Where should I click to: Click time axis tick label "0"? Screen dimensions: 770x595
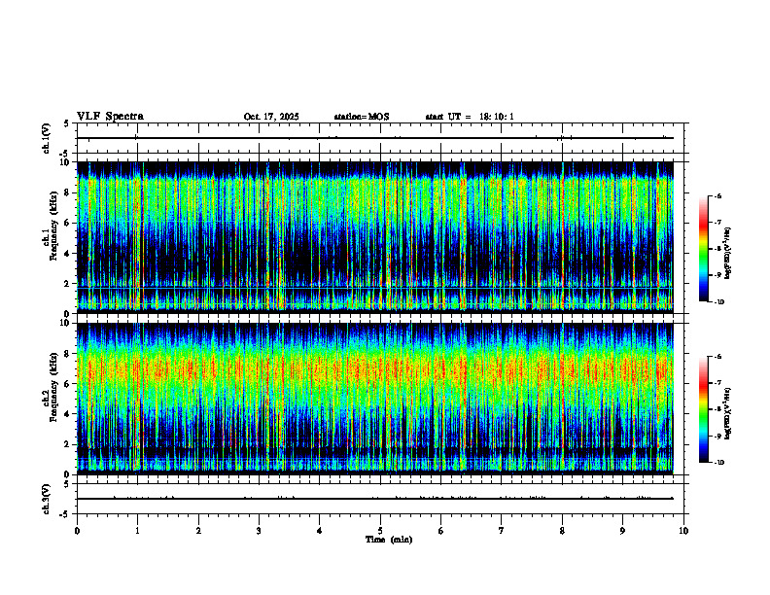point(77,531)
